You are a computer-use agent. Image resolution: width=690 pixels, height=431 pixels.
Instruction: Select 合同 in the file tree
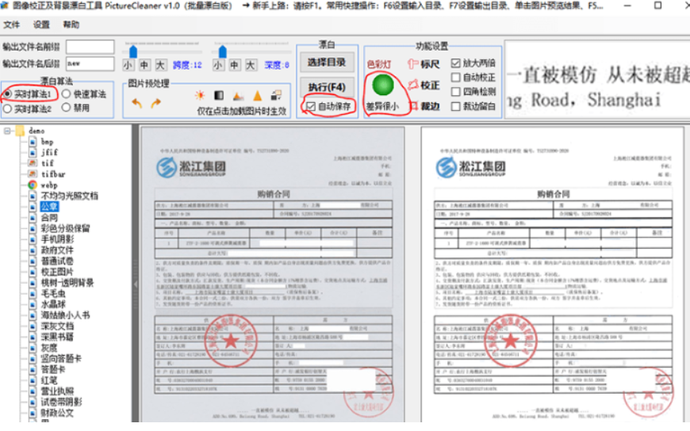[x=49, y=217]
